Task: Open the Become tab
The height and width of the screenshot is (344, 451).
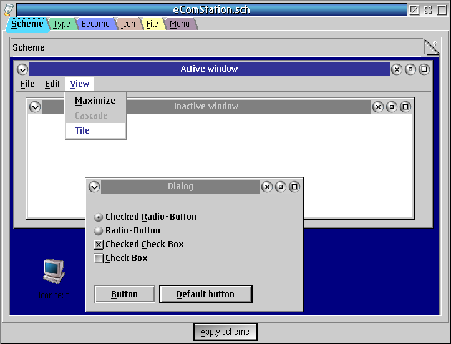Action: click(95, 24)
